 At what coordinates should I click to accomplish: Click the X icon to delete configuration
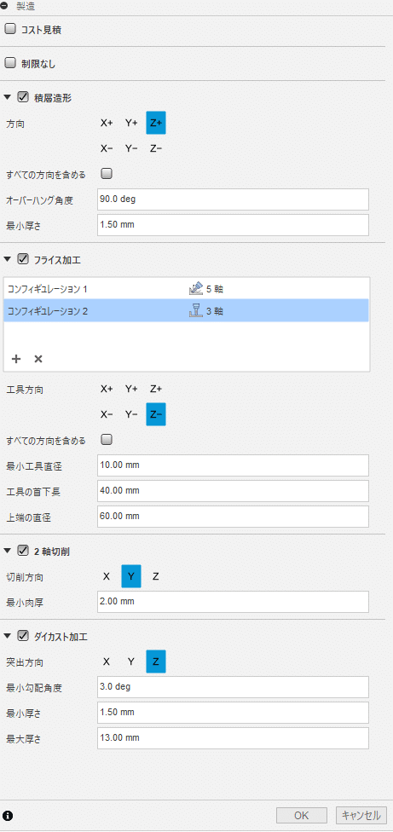(38, 359)
